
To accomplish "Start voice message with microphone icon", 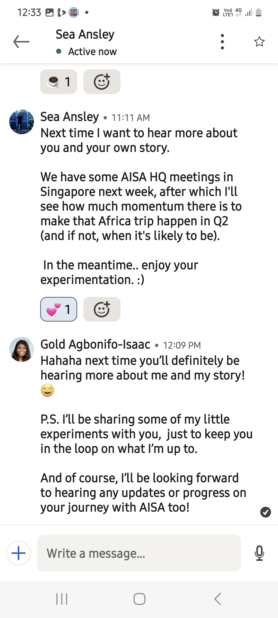I will click(259, 553).
